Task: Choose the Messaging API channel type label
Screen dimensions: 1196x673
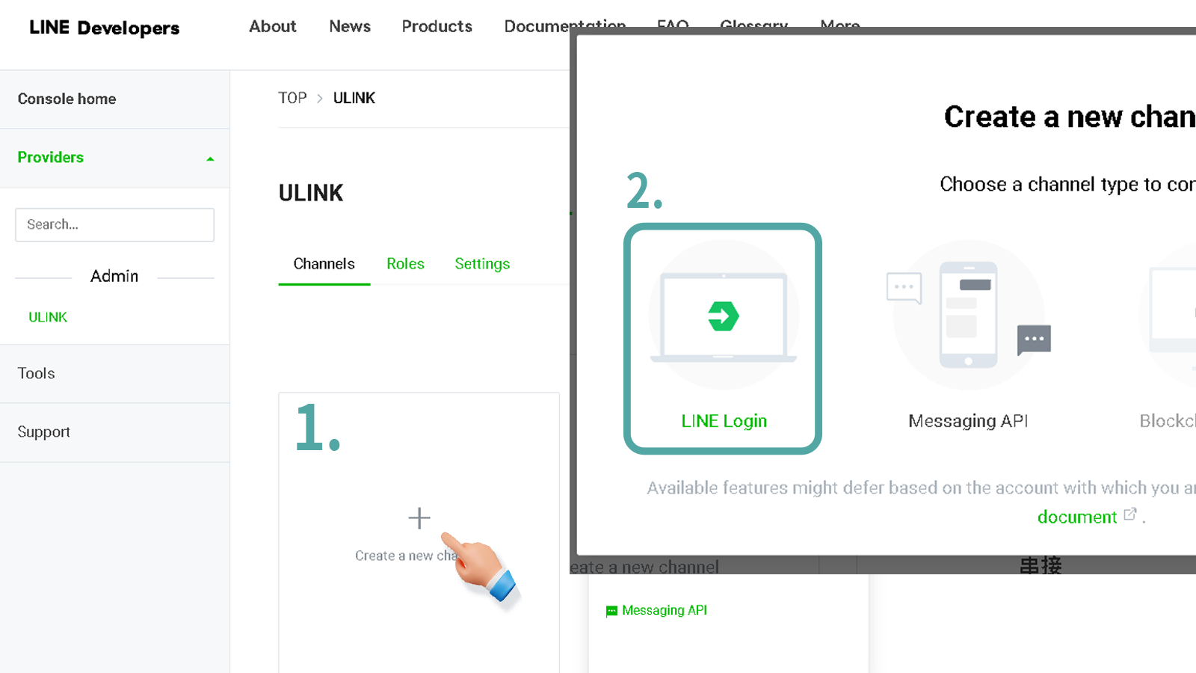Action: tap(968, 421)
